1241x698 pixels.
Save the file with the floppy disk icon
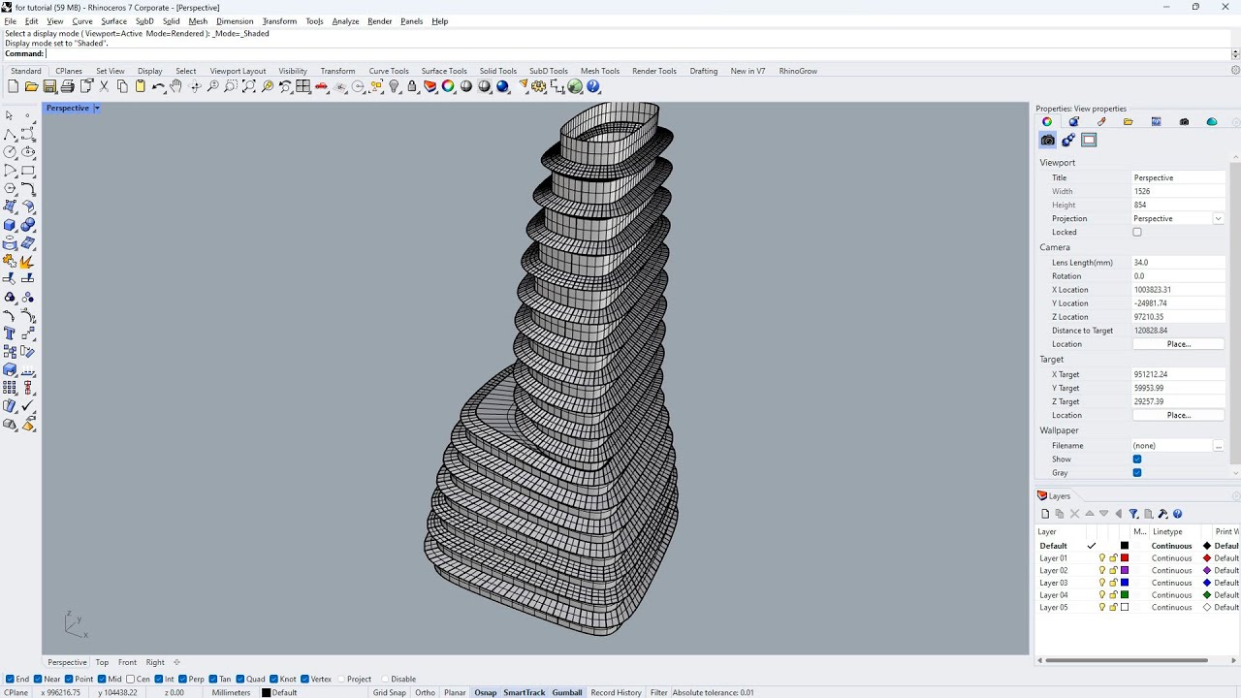49,86
